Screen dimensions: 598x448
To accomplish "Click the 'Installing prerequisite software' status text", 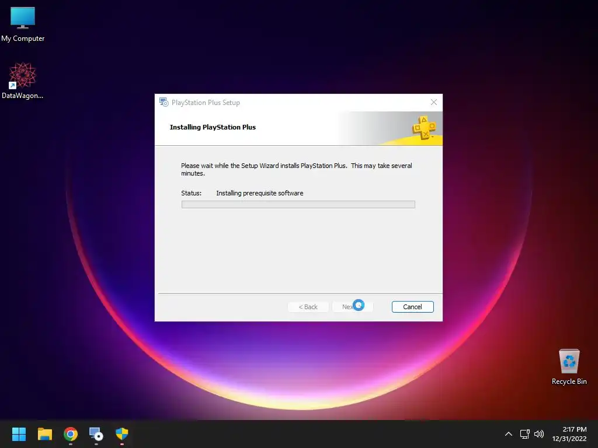I will click(x=260, y=193).
